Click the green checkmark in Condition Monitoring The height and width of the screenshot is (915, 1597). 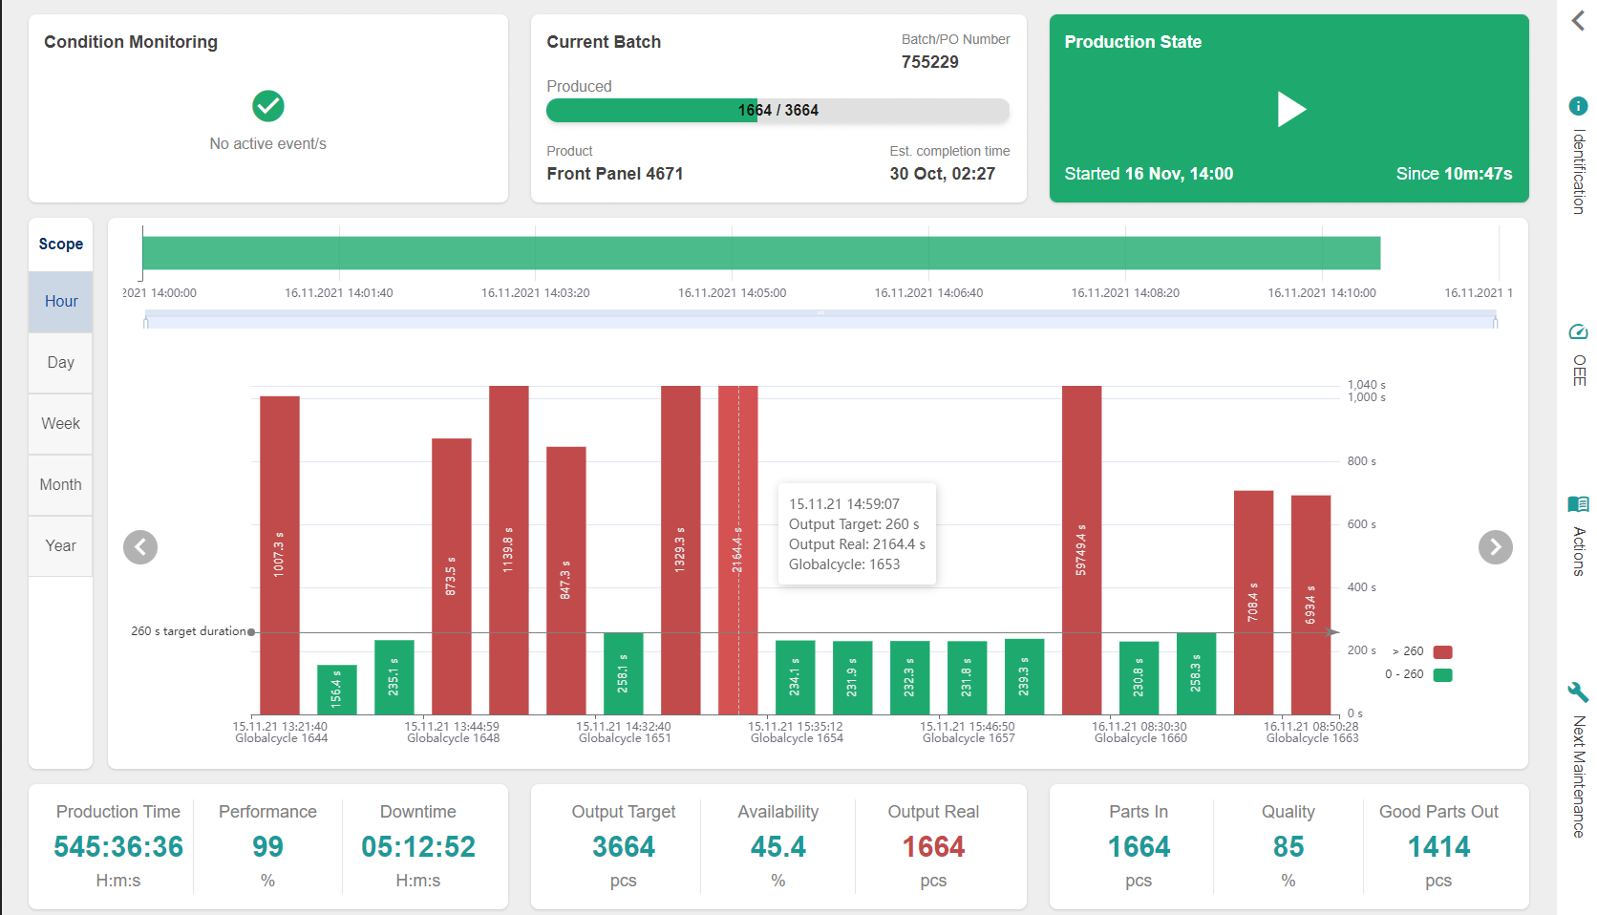pos(268,107)
